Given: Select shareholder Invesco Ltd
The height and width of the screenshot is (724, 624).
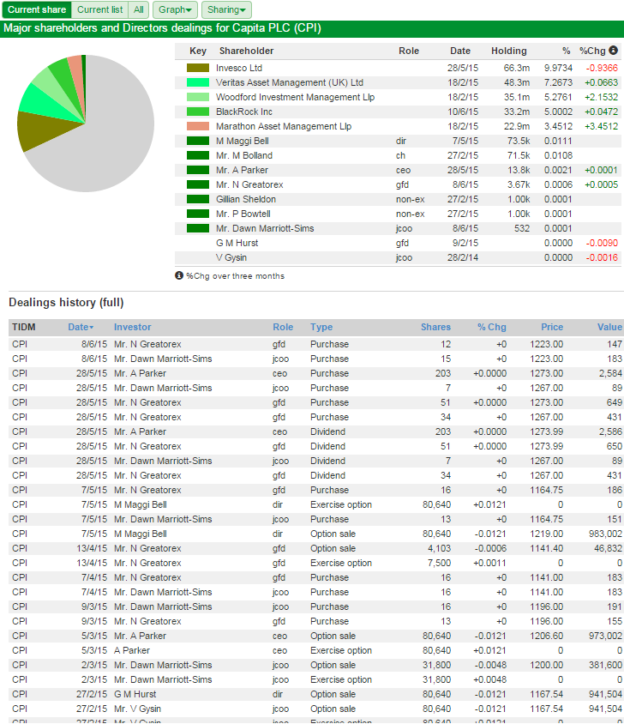Looking at the screenshot, I should (x=239, y=68).
